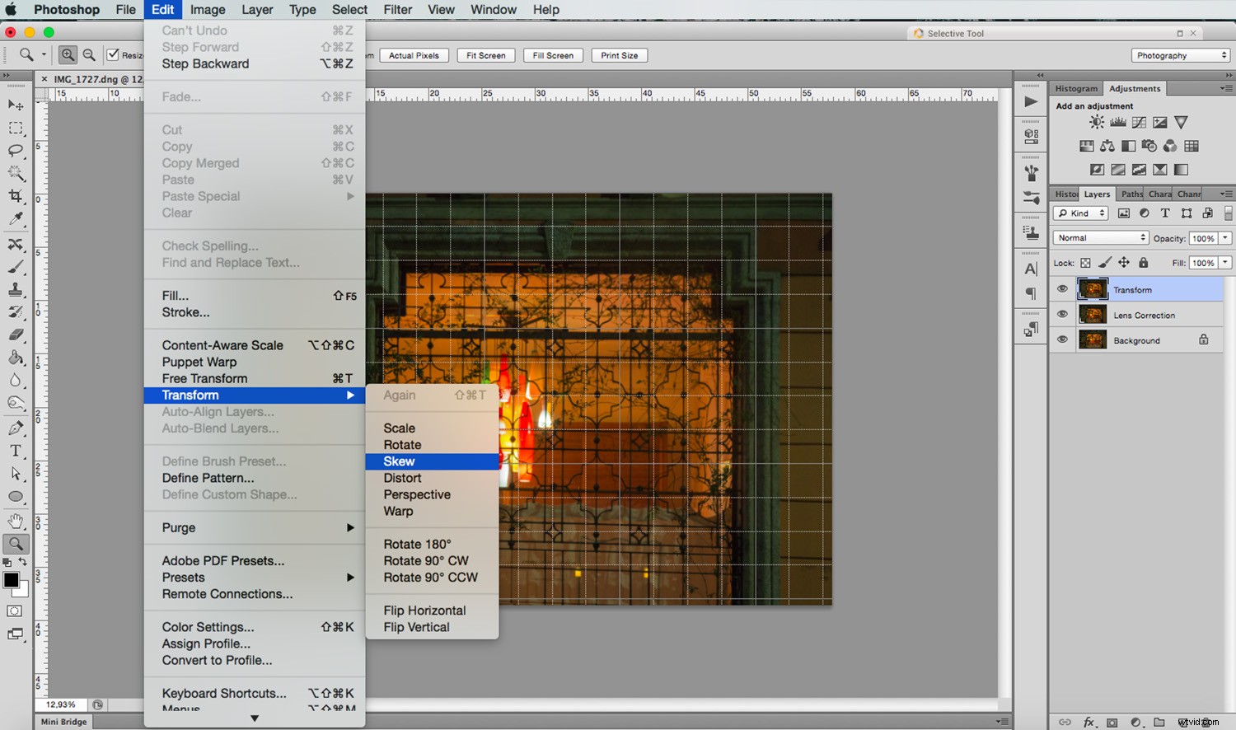
Task: Open the Normal blend mode dropdown
Action: tap(1100, 237)
